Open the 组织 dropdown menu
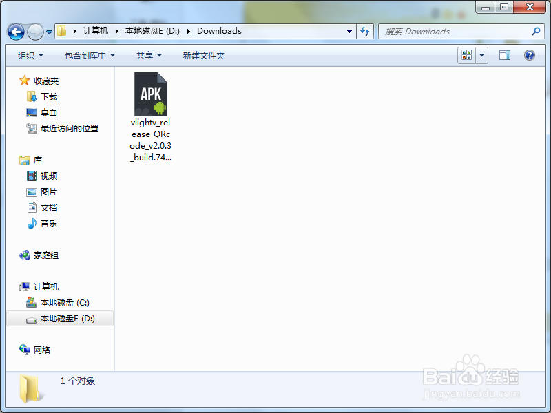 [28, 55]
